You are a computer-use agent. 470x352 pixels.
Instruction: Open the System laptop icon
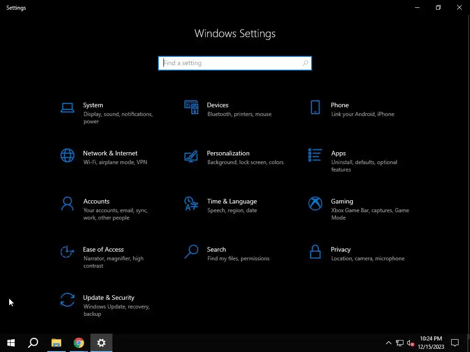pyautogui.click(x=67, y=107)
